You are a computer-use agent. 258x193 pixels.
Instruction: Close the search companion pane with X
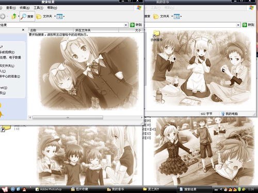coord(23,30)
